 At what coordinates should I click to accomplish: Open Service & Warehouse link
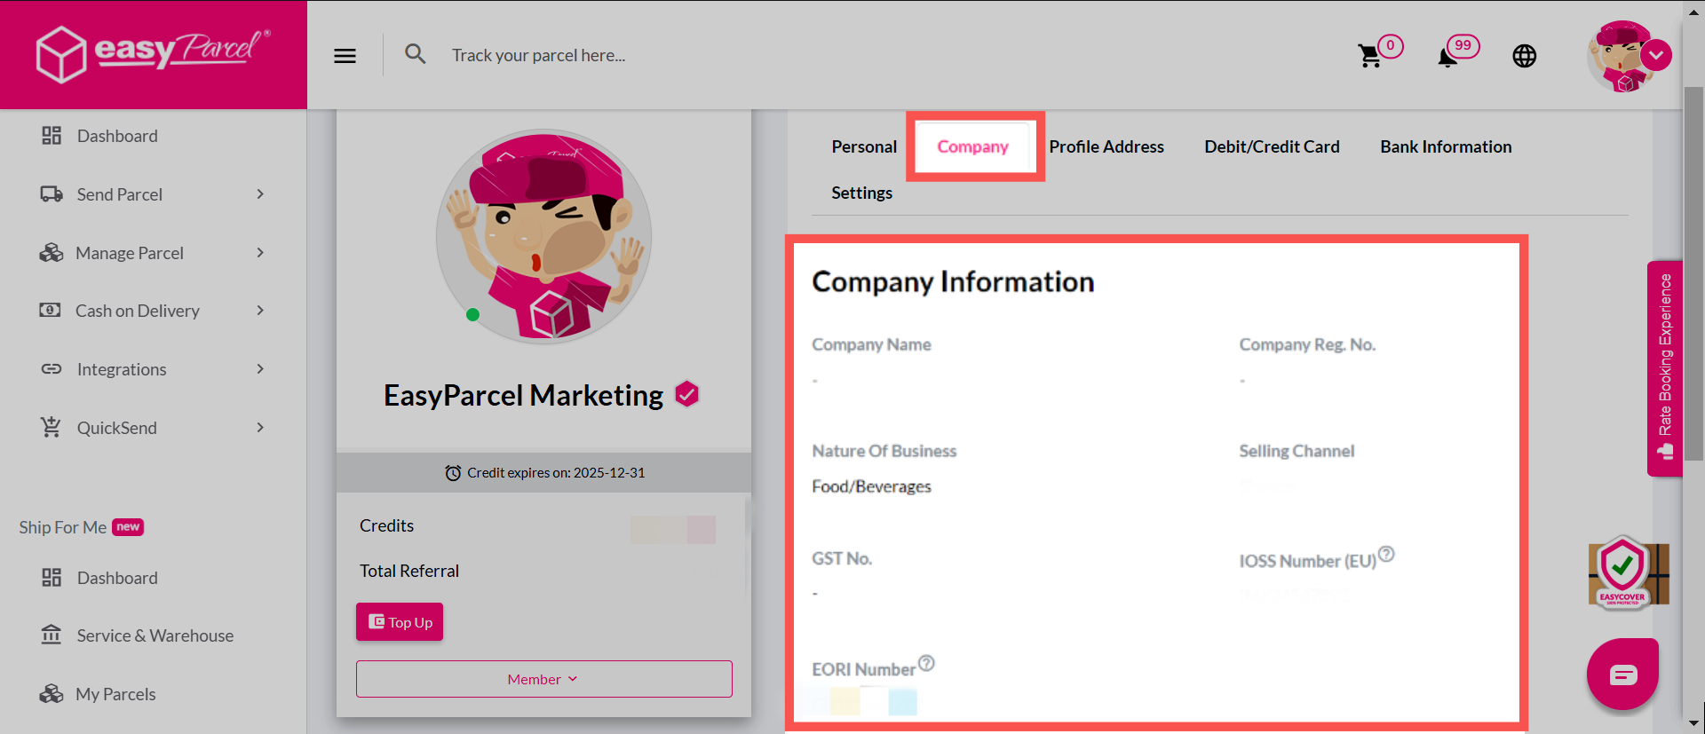click(155, 635)
